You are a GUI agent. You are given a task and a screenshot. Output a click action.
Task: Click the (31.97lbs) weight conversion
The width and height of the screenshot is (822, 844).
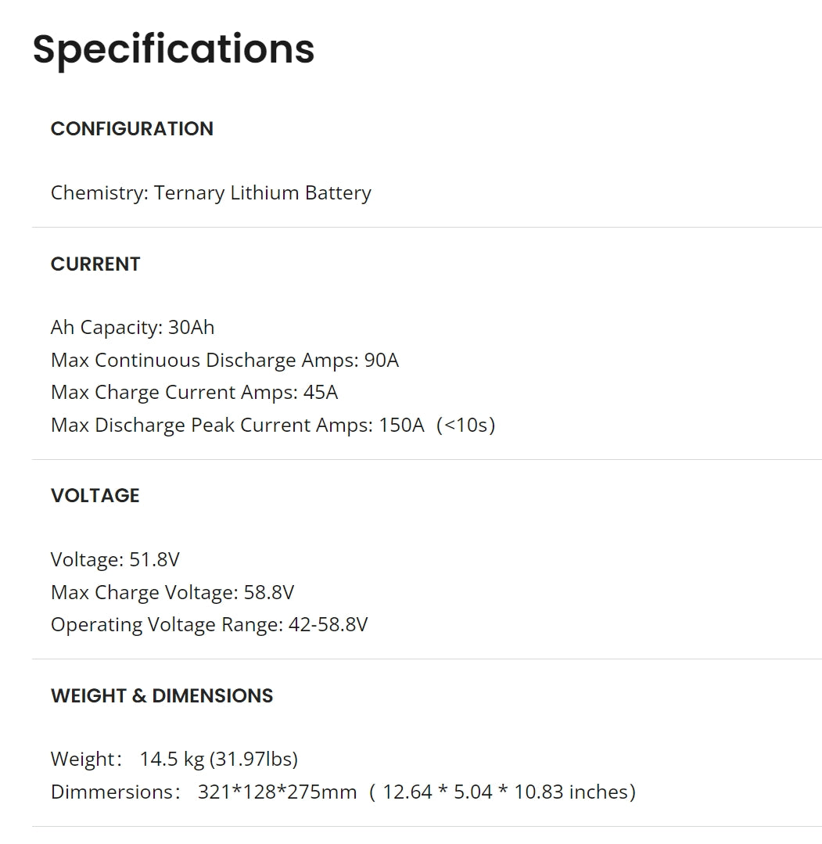(x=253, y=760)
